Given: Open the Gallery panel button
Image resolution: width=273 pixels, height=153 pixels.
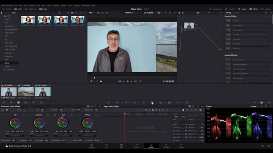Looking at the screenshot, I should 7,9.
